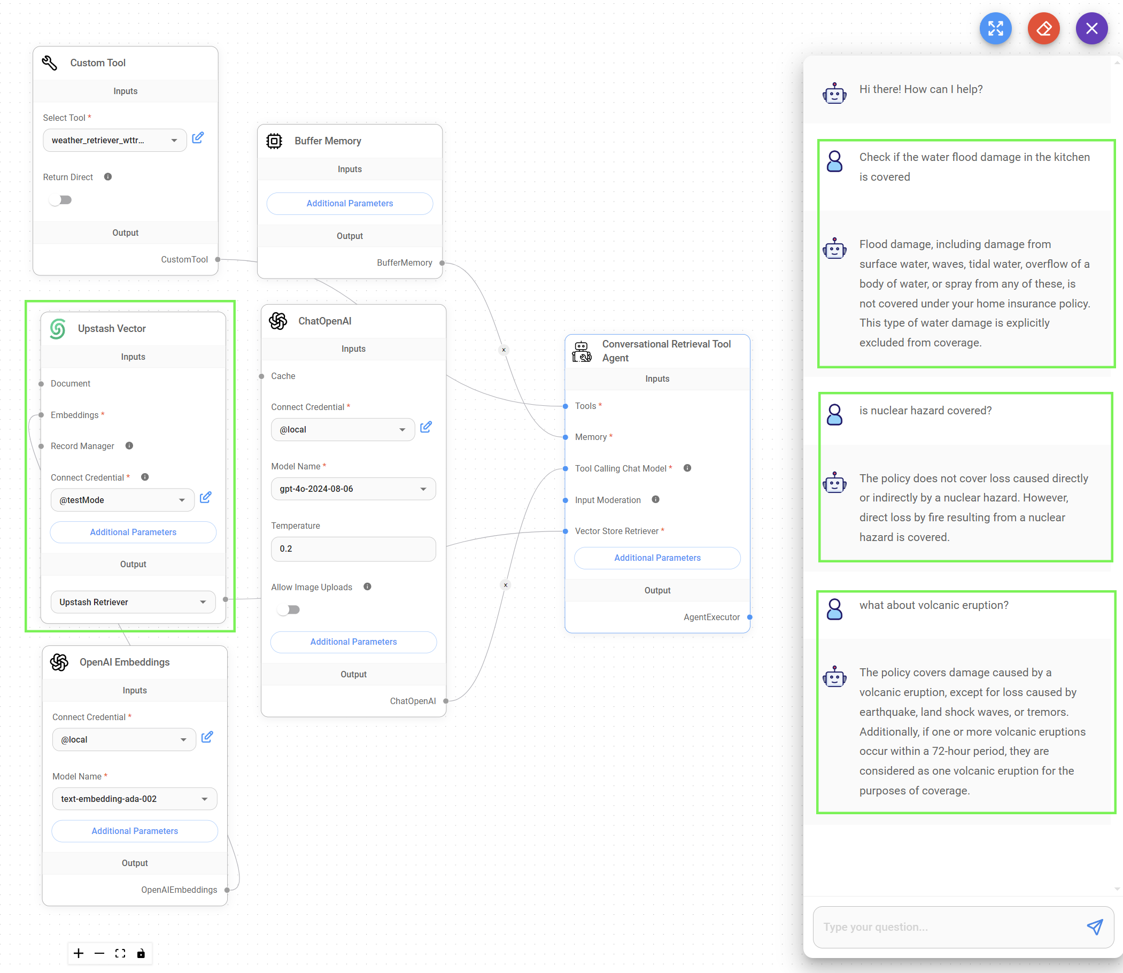Image resolution: width=1123 pixels, height=973 pixels.
Task: Edit the Custom Tool selection pencil icon
Action: [198, 138]
